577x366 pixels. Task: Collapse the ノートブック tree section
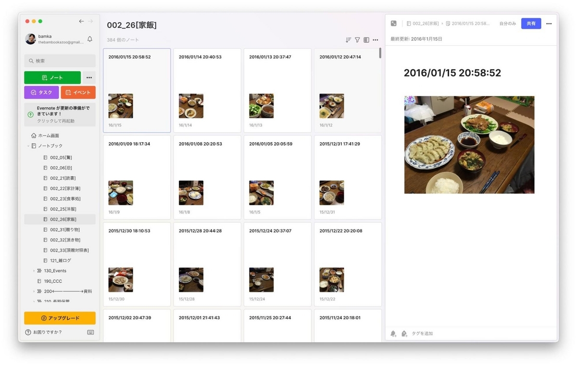tap(28, 146)
